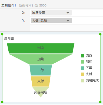103x105 pixels.
Task: Click the X: axis label
Action: click(x=24, y=13)
